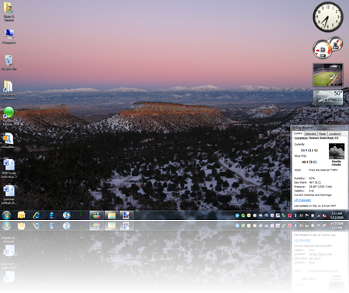Click the 'Current Watches and Warnings:' label

point(313,195)
